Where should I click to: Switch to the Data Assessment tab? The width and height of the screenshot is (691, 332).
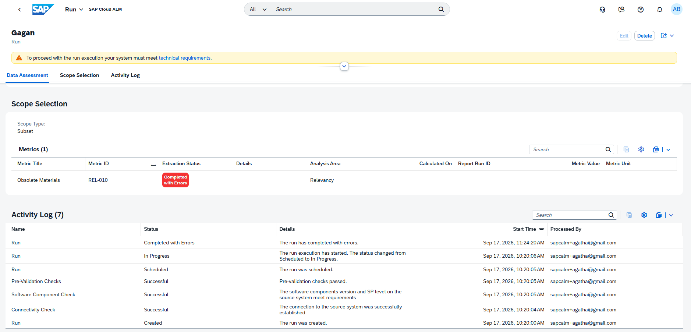(27, 75)
